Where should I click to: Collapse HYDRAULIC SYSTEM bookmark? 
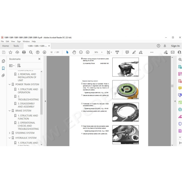pos(10,138)
